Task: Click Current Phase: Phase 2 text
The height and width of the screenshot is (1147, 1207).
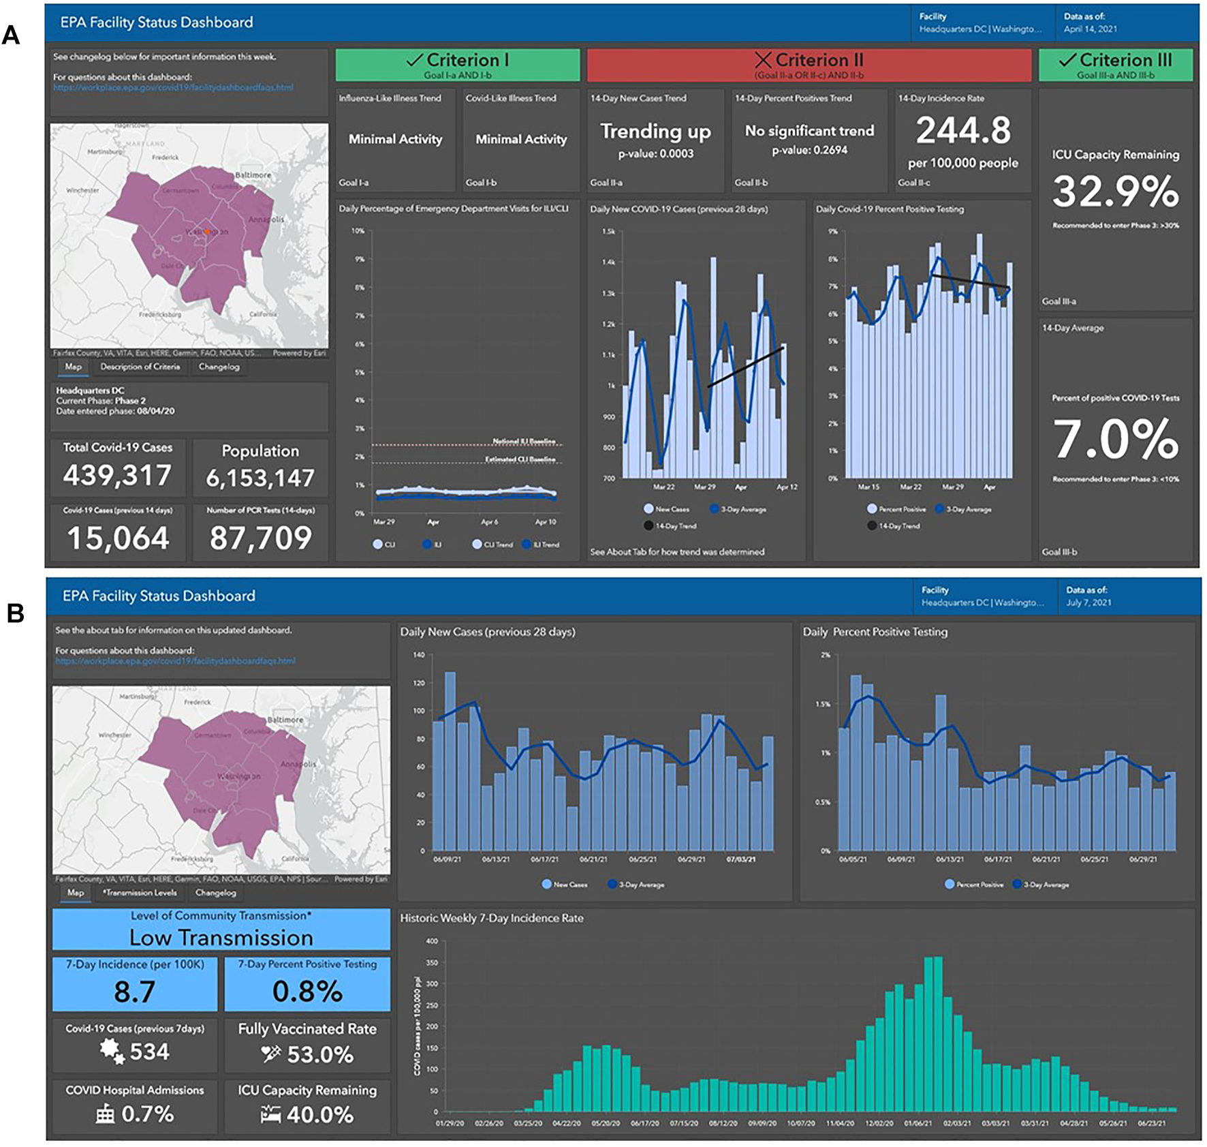Action: point(101,401)
